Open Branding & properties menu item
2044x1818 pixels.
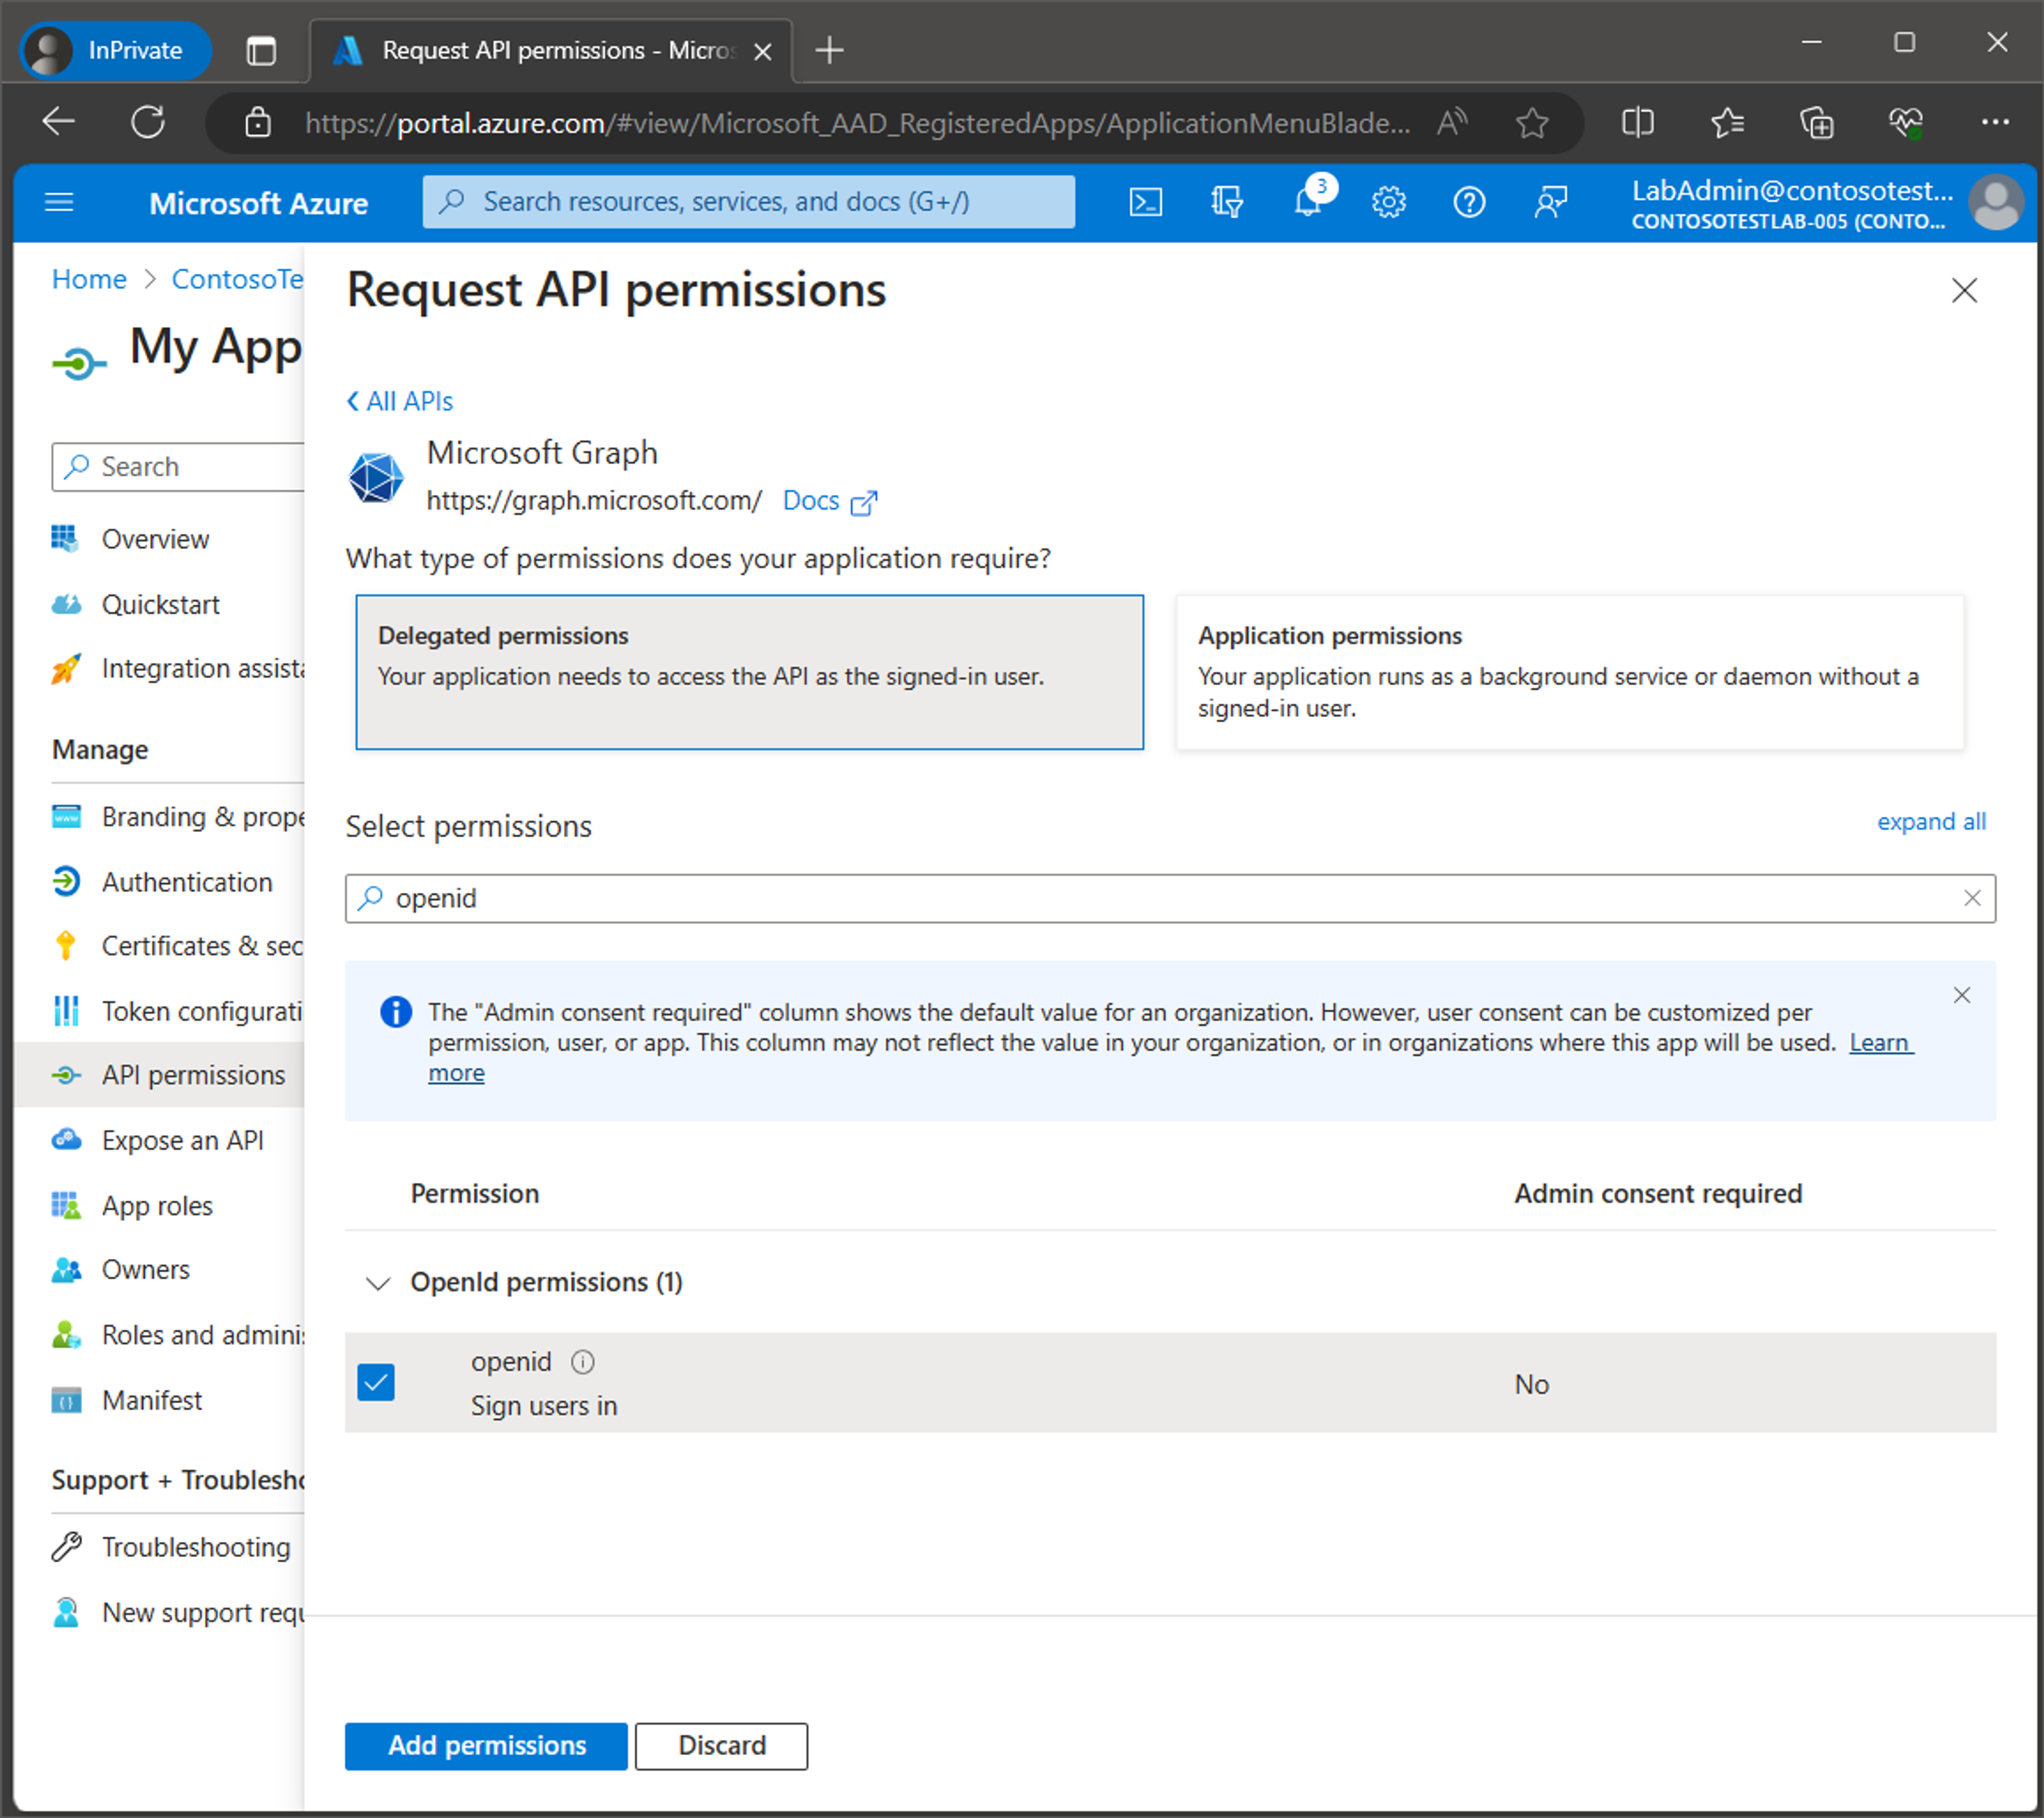(x=178, y=818)
